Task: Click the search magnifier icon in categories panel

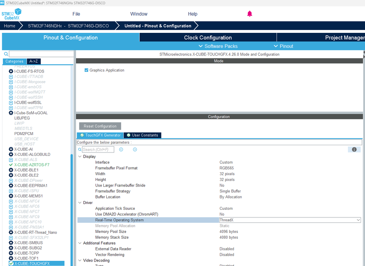Action: pos(6,54)
